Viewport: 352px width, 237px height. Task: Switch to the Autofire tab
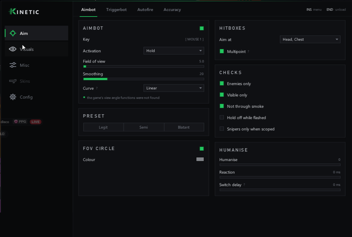pyautogui.click(x=145, y=9)
